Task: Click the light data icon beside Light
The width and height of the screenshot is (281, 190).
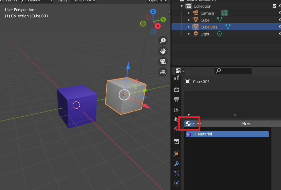Action: click(219, 34)
